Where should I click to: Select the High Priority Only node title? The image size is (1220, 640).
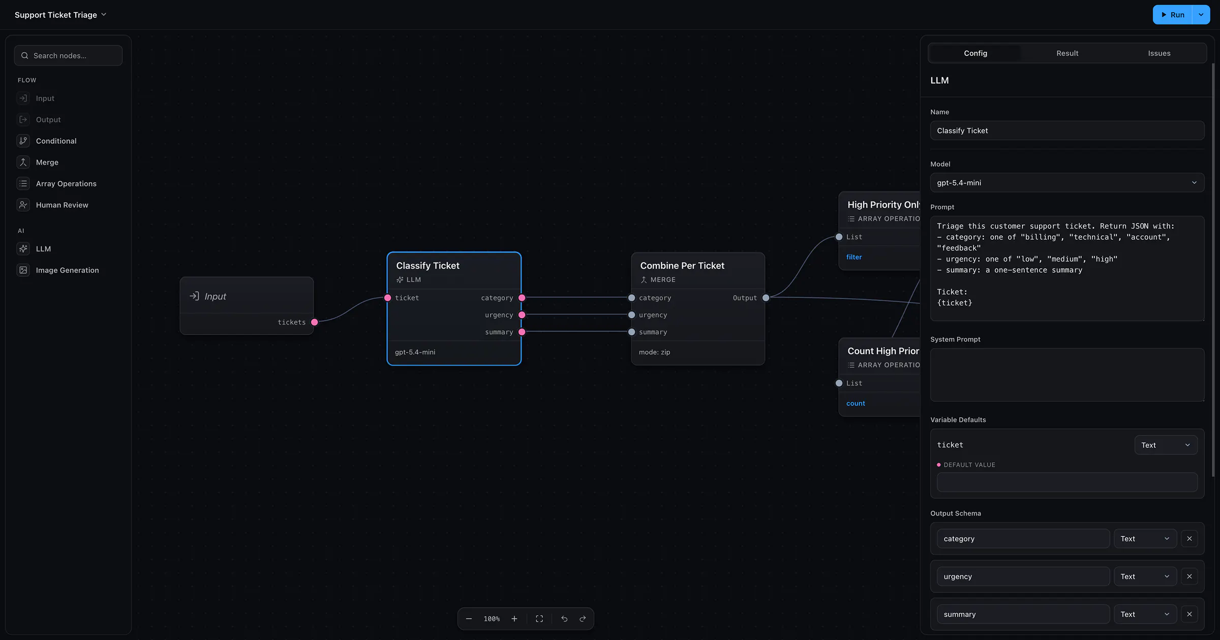[x=883, y=205]
